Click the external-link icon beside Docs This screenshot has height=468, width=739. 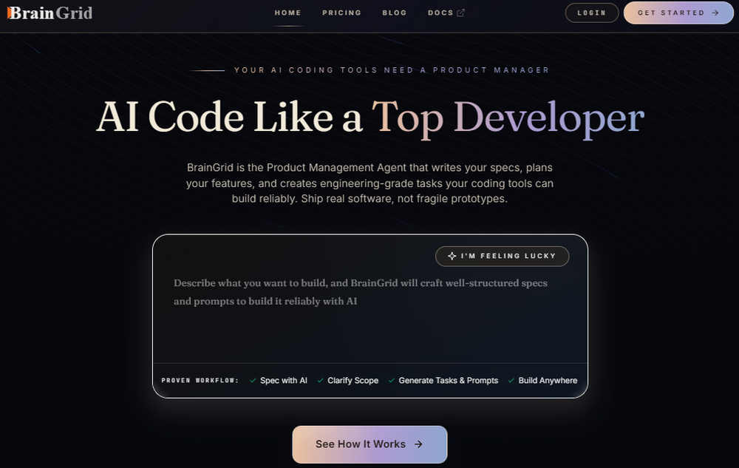point(461,13)
